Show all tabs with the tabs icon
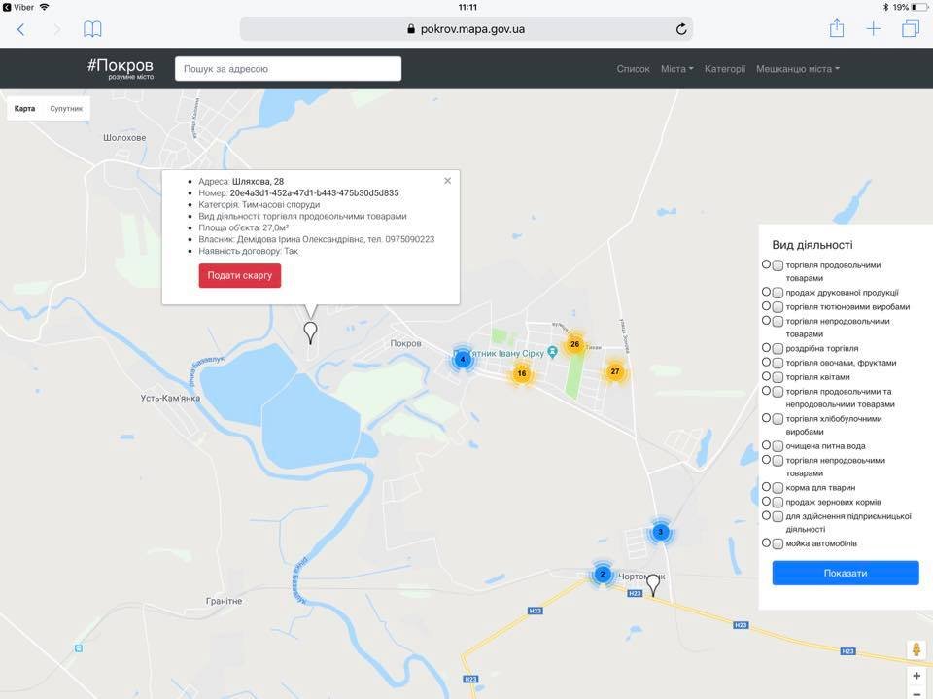 (x=910, y=29)
